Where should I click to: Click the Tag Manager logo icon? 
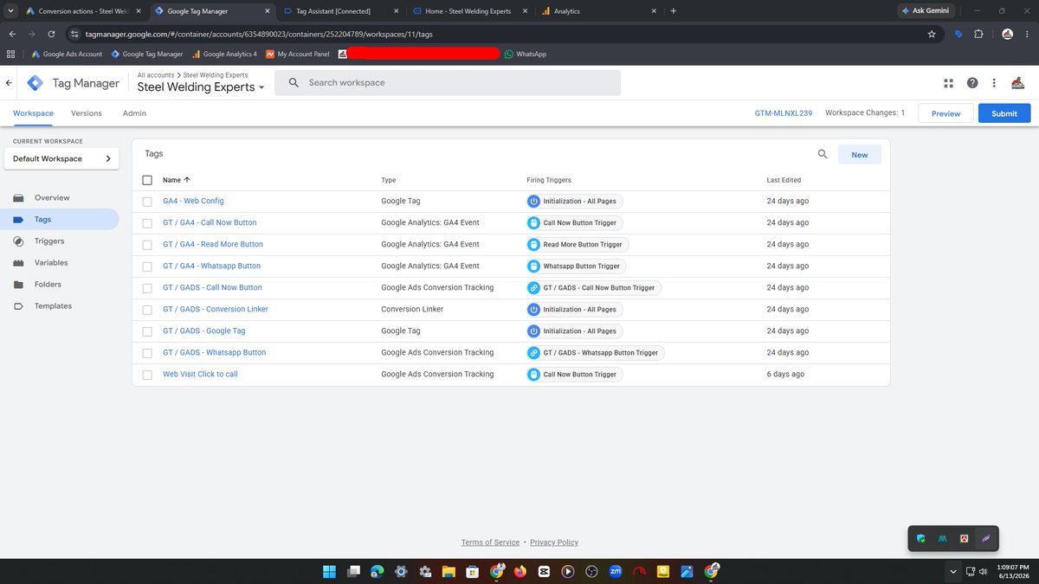pyautogui.click(x=35, y=83)
